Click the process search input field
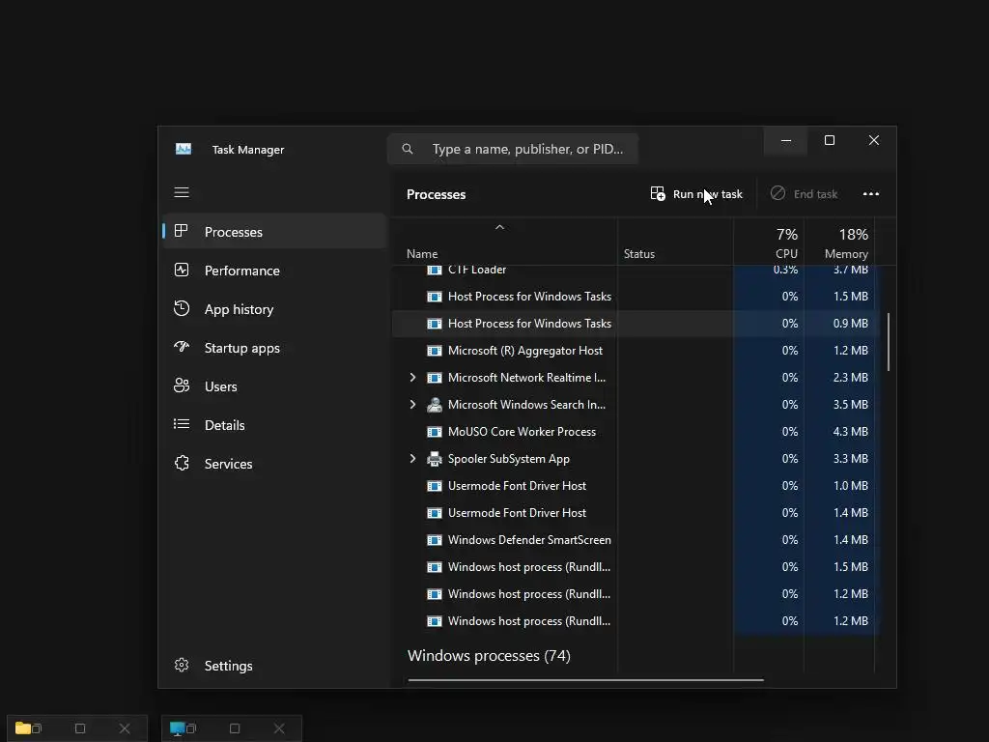 tap(513, 149)
